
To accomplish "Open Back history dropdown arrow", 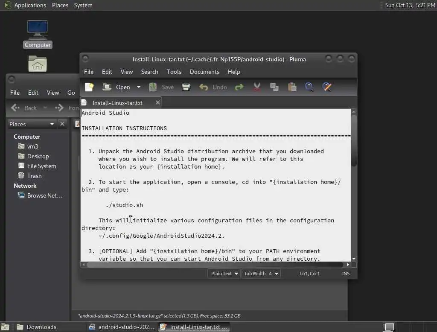I will point(45,108).
